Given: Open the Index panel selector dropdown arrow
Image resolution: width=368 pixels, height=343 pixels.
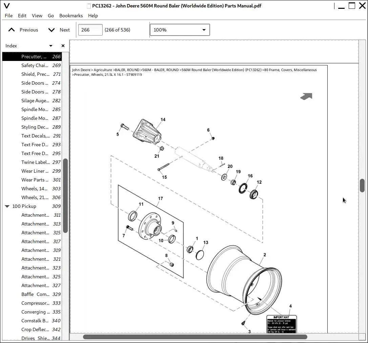Looking at the screenshot, I should [x=51, y=46].
